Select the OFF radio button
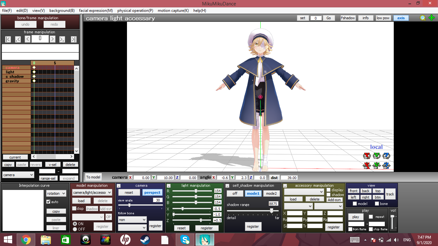 [x=75, y=229]
